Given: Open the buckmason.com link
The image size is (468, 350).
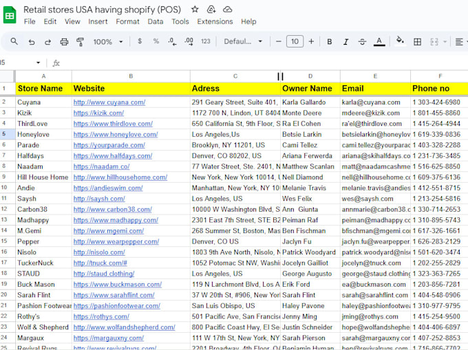Looking at the screenshot, I should [x=118, y=285].
